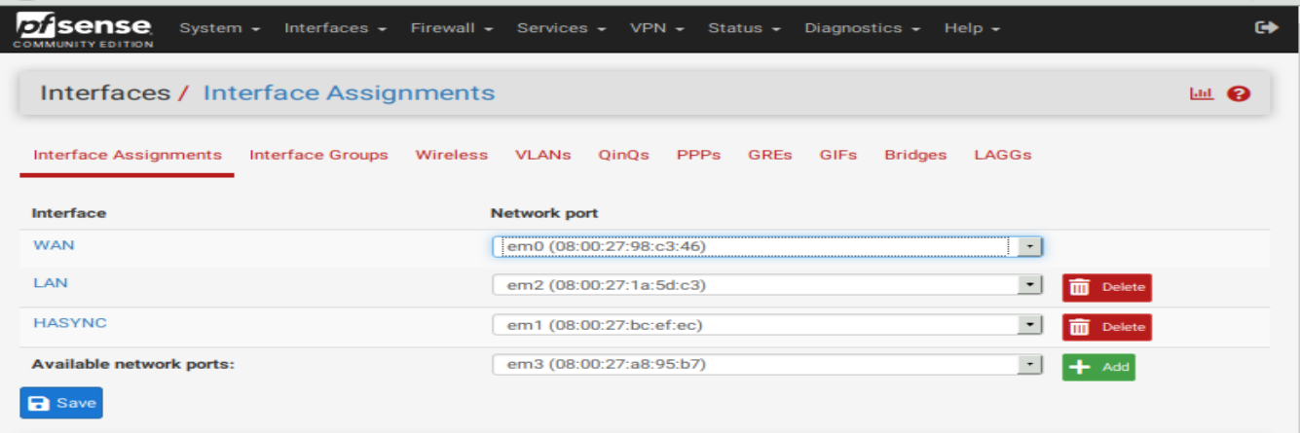Expand the LAN network port dropdown

click(x=767, y=285)
